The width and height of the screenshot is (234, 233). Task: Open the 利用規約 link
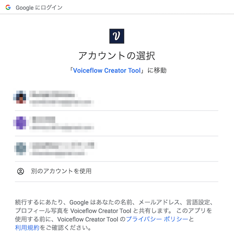27,228
